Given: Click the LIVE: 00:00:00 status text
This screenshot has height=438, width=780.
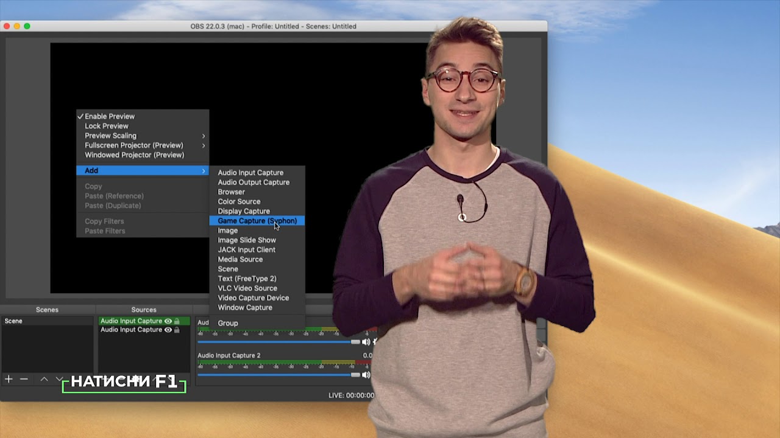Looking at the screenshot, I should coord(351,395).
